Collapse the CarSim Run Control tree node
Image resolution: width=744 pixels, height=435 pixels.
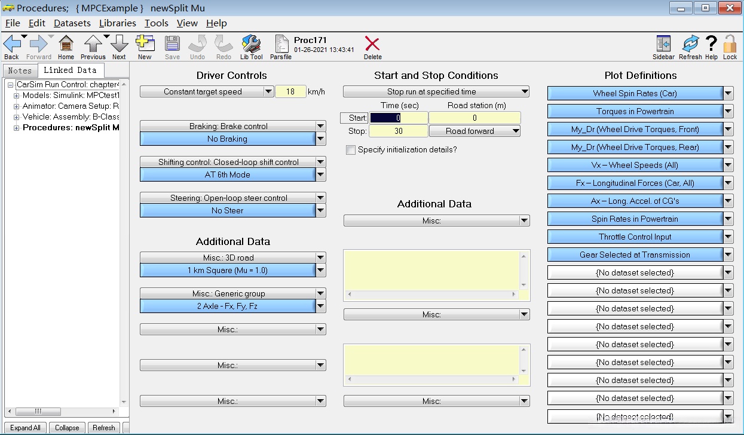click(11, 85)
